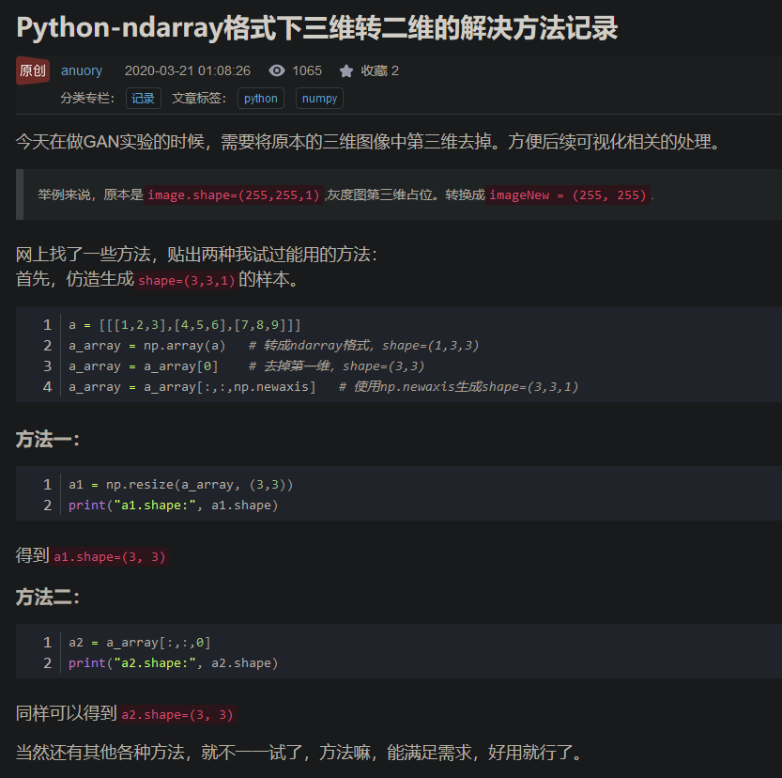Click the article title link

tap(316, 26)
